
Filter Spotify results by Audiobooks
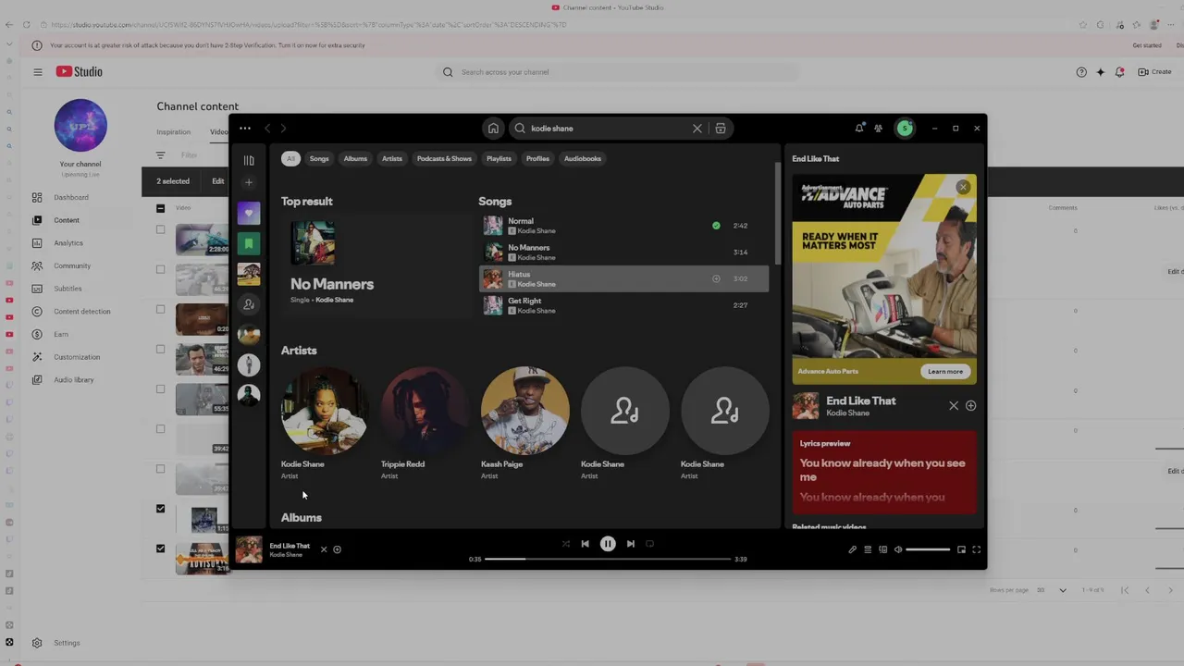[583, 159]
